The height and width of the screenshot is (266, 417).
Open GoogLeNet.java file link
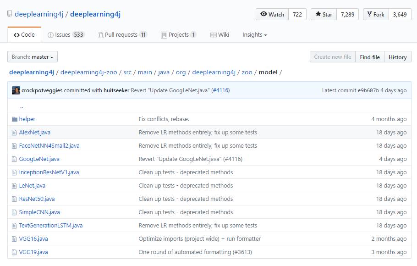(39, 159)
